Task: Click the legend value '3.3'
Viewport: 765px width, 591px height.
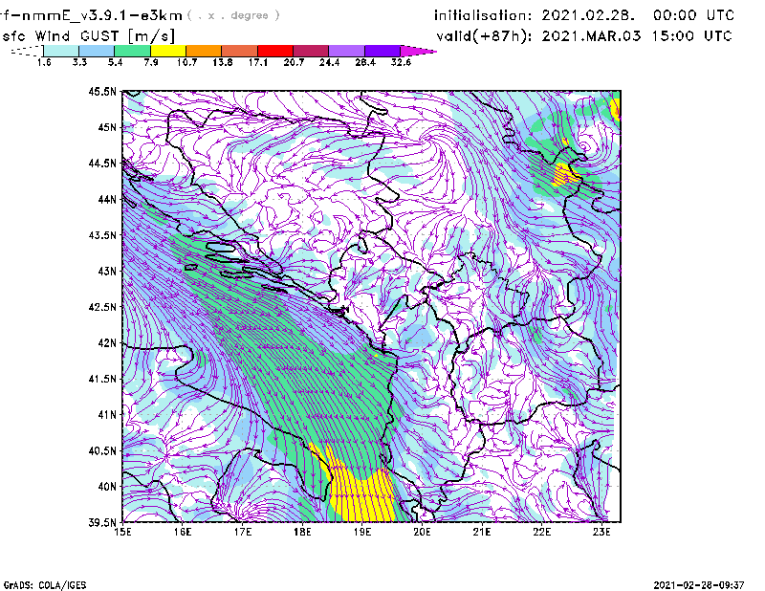Action: pos(79,62)
